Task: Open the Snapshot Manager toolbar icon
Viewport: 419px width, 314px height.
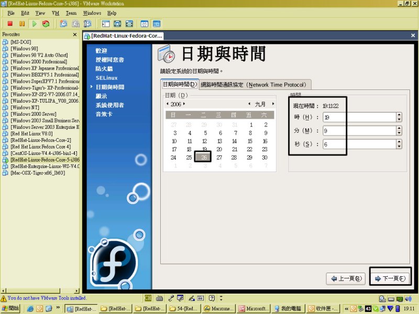Action: click(87, 24)
